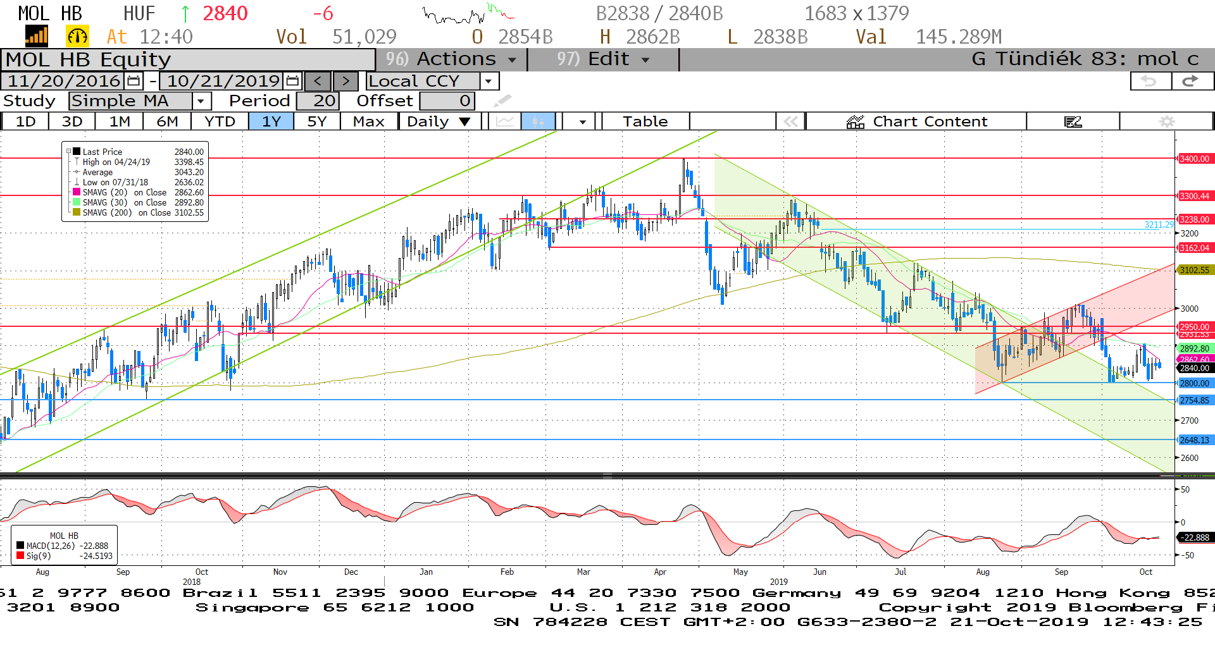Click the Period value field

pyautogui.click(x=318, y=101)
